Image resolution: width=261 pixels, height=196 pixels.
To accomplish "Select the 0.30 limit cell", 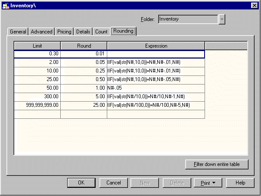I will [37, 54].
